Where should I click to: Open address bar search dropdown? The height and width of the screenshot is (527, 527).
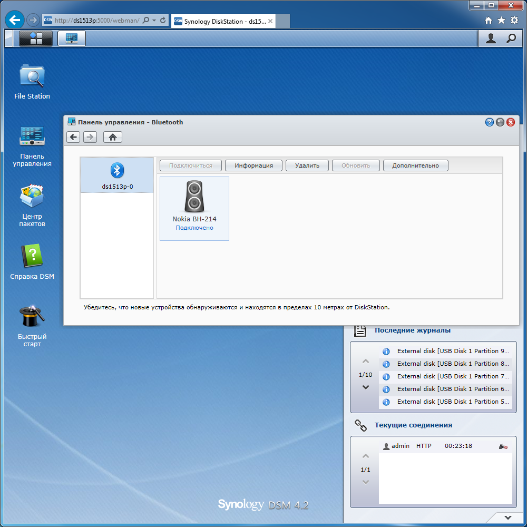154,21
